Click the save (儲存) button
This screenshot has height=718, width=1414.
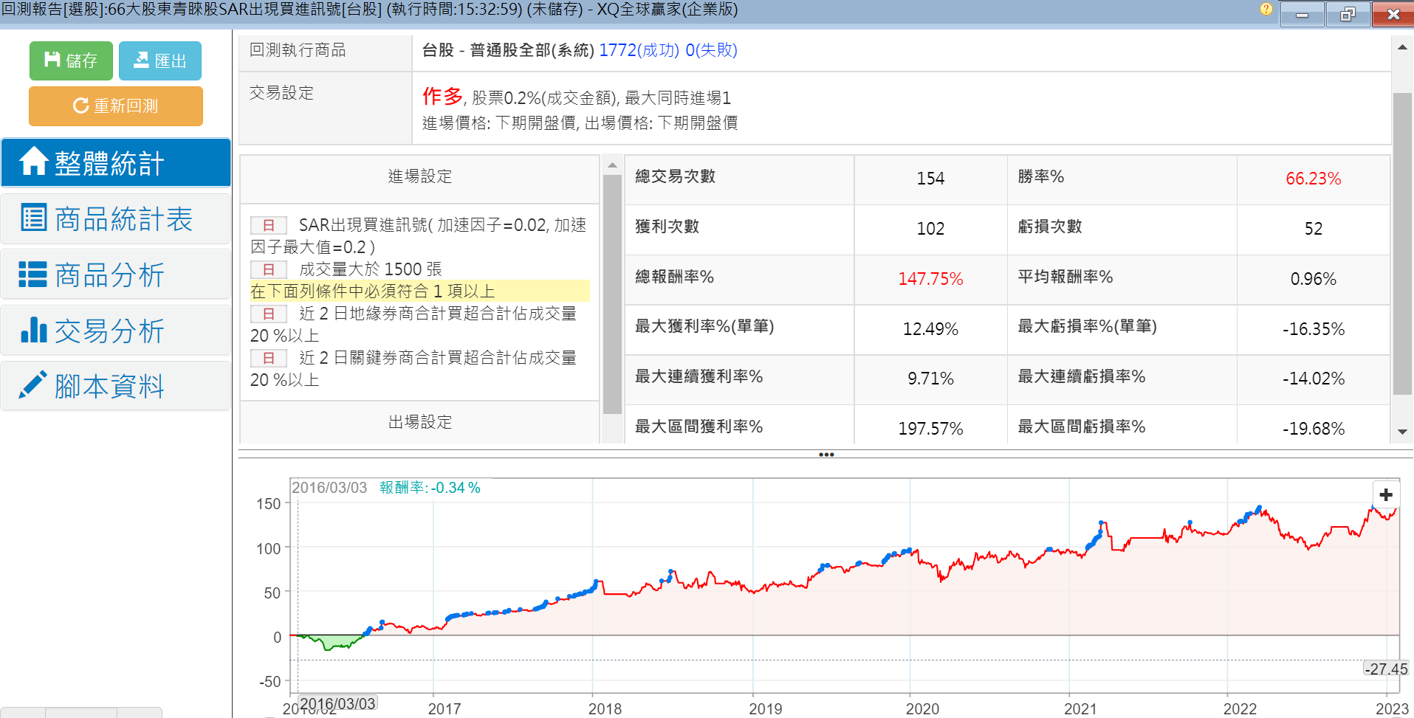pyautogui.click(x=71, y=61)
